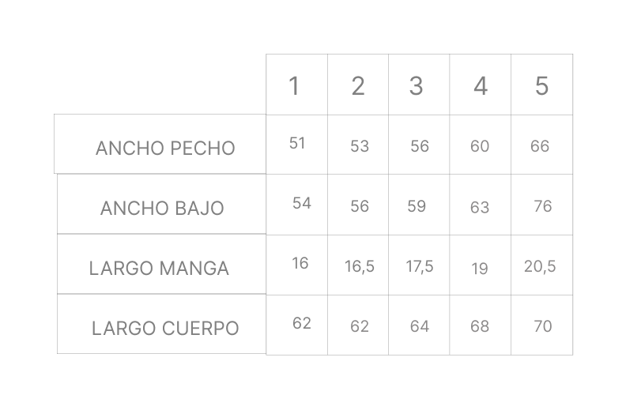Click the ANCHO BAJO row label
626x395 pixels.
click(162, 209)
